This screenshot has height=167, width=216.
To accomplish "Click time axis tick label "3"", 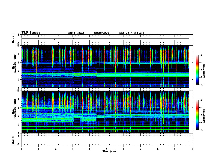I will (73, 149).
